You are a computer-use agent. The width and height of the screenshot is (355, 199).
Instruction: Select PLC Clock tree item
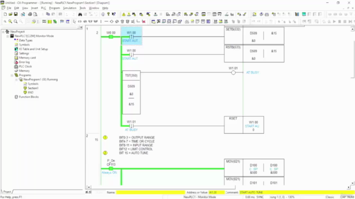(x=26, y=66)
